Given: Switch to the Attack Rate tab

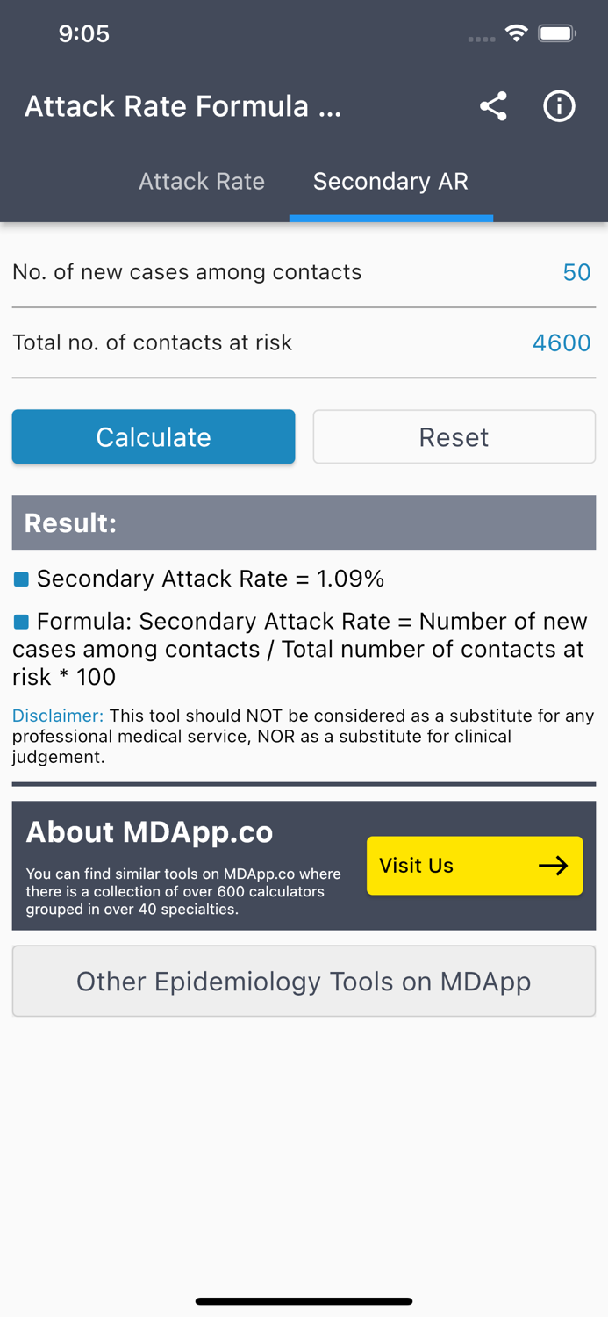Looking at the screenshot, I should [x=201, y=182].
